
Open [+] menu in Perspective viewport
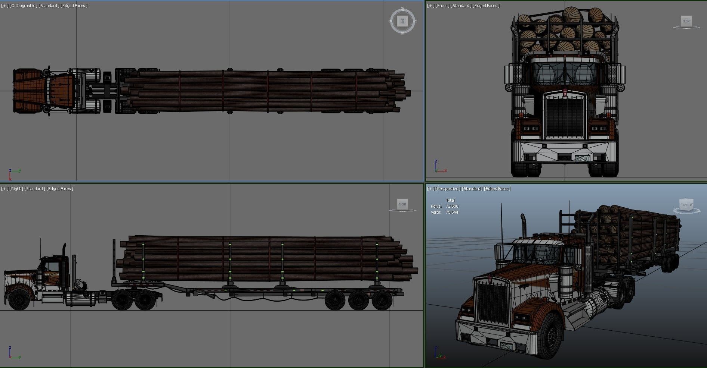tap(431, 189)
